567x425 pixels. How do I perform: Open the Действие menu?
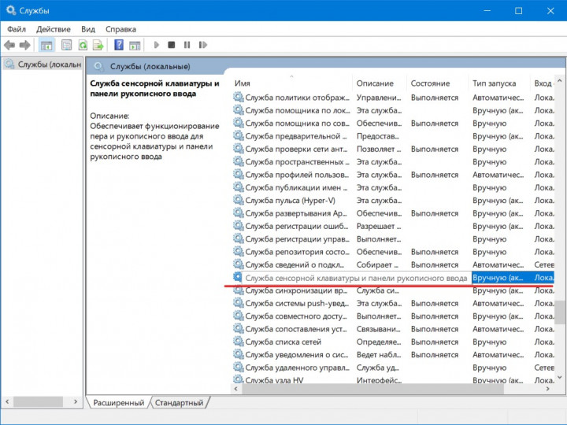[54, 28]
